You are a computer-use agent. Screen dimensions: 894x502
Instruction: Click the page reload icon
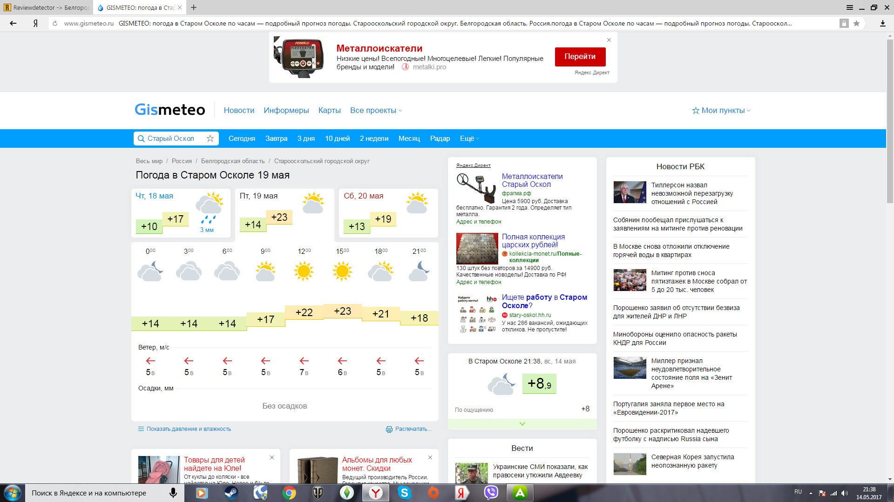(x=55, y=23)
